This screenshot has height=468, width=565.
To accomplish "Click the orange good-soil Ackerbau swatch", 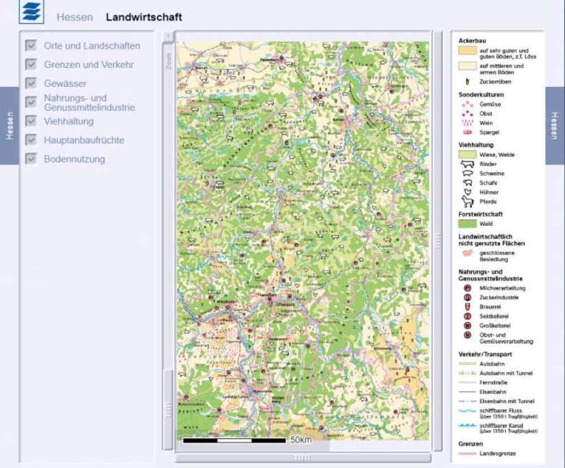I will point(467,51).
